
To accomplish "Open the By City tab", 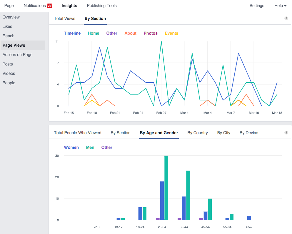I will pos(224,133).
